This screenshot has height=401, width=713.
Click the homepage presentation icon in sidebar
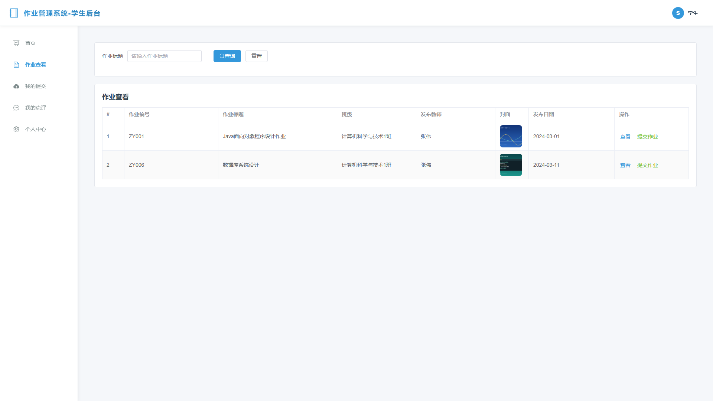(x=16, y=43)
